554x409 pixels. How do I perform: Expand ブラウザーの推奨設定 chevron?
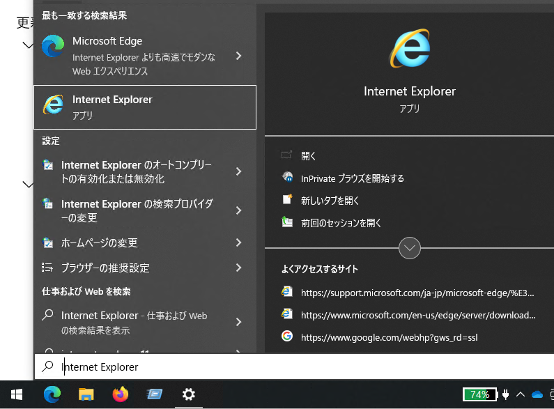pos(239,268)
